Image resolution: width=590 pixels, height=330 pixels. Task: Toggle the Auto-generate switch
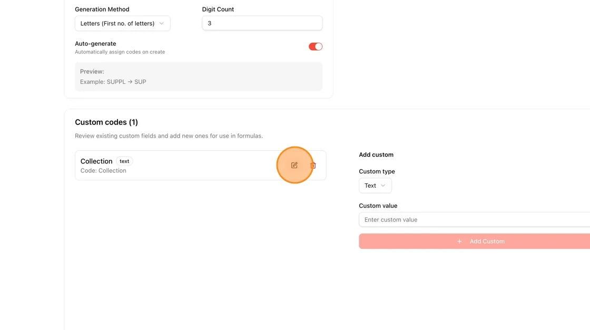click(316, 46)
